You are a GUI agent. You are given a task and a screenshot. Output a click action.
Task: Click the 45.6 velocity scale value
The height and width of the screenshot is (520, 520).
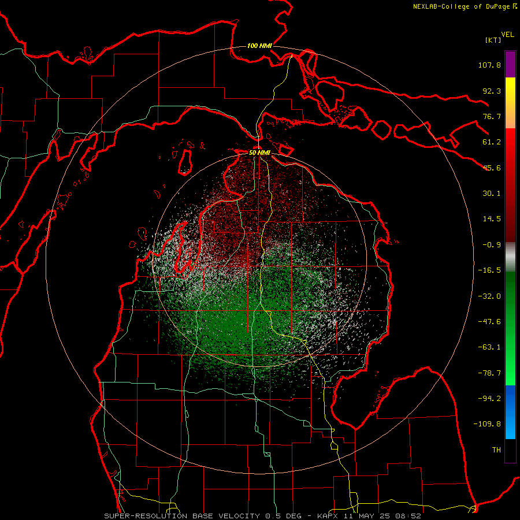(x=492, y=168)
